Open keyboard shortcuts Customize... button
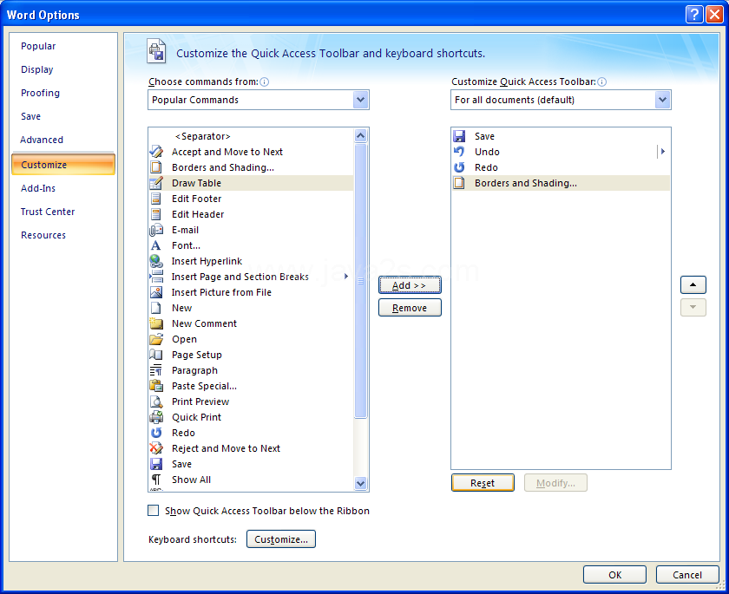The height and width of the screenshot is (594, 729). pos(281,539)
